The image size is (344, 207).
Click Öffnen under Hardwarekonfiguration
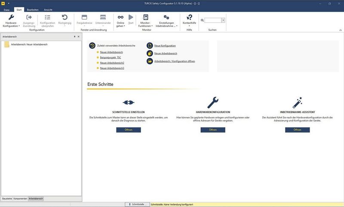point(213,130)
